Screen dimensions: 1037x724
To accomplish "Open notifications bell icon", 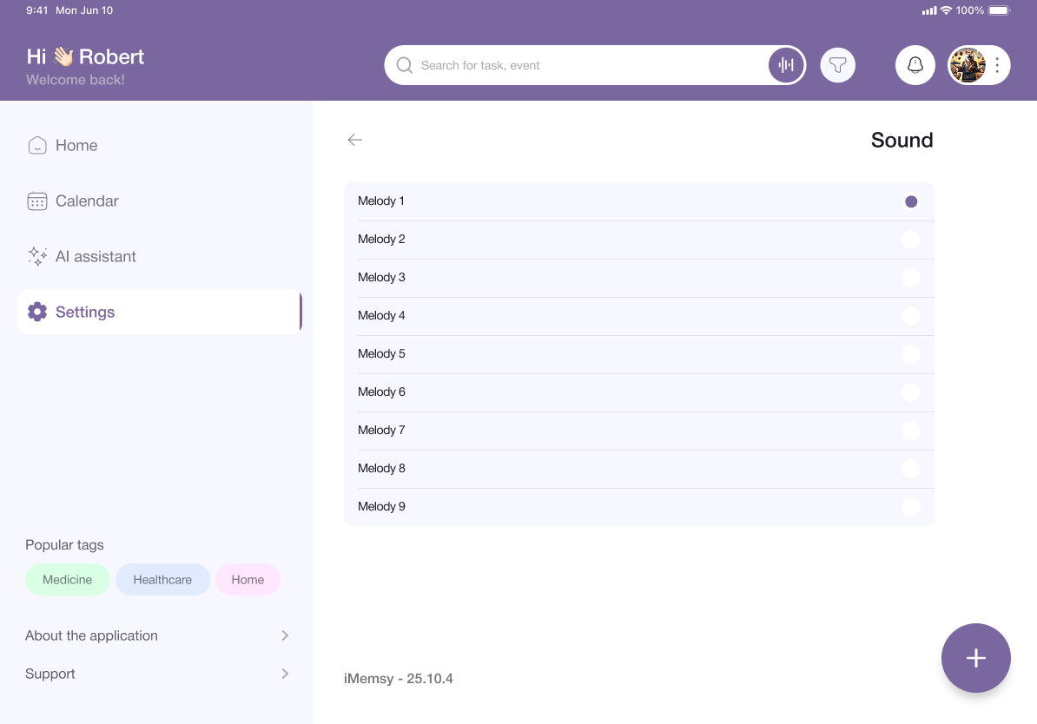I will tap(915, 65).
